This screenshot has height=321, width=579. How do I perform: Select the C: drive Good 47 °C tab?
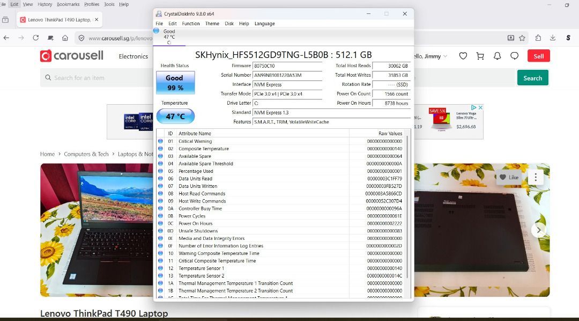(x=169, y=37)
